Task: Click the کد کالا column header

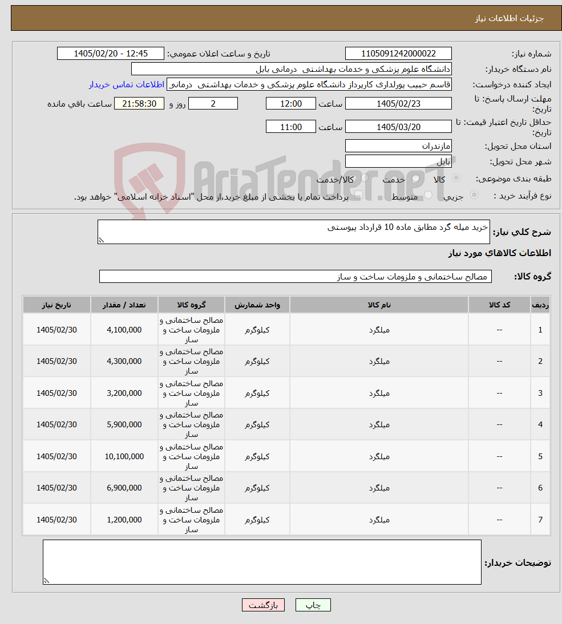Action: (x=499, y=305)
